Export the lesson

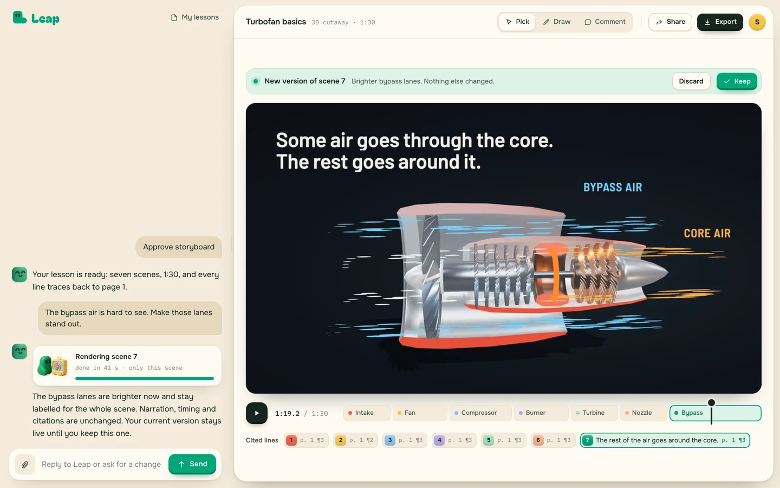tap(720, 22)
